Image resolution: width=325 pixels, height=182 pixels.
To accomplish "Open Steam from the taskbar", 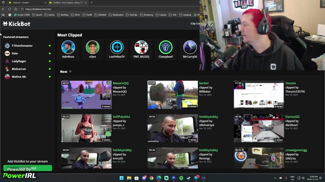I will [189, 178].
